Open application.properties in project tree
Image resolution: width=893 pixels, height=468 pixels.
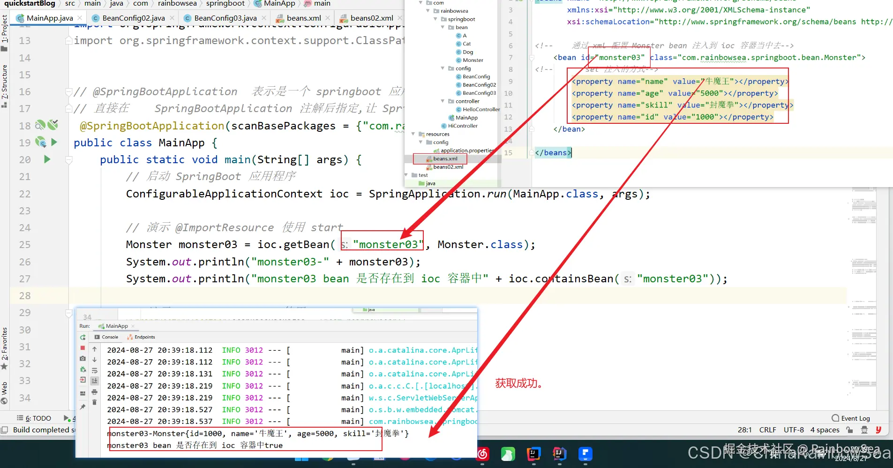pos(464,151)
